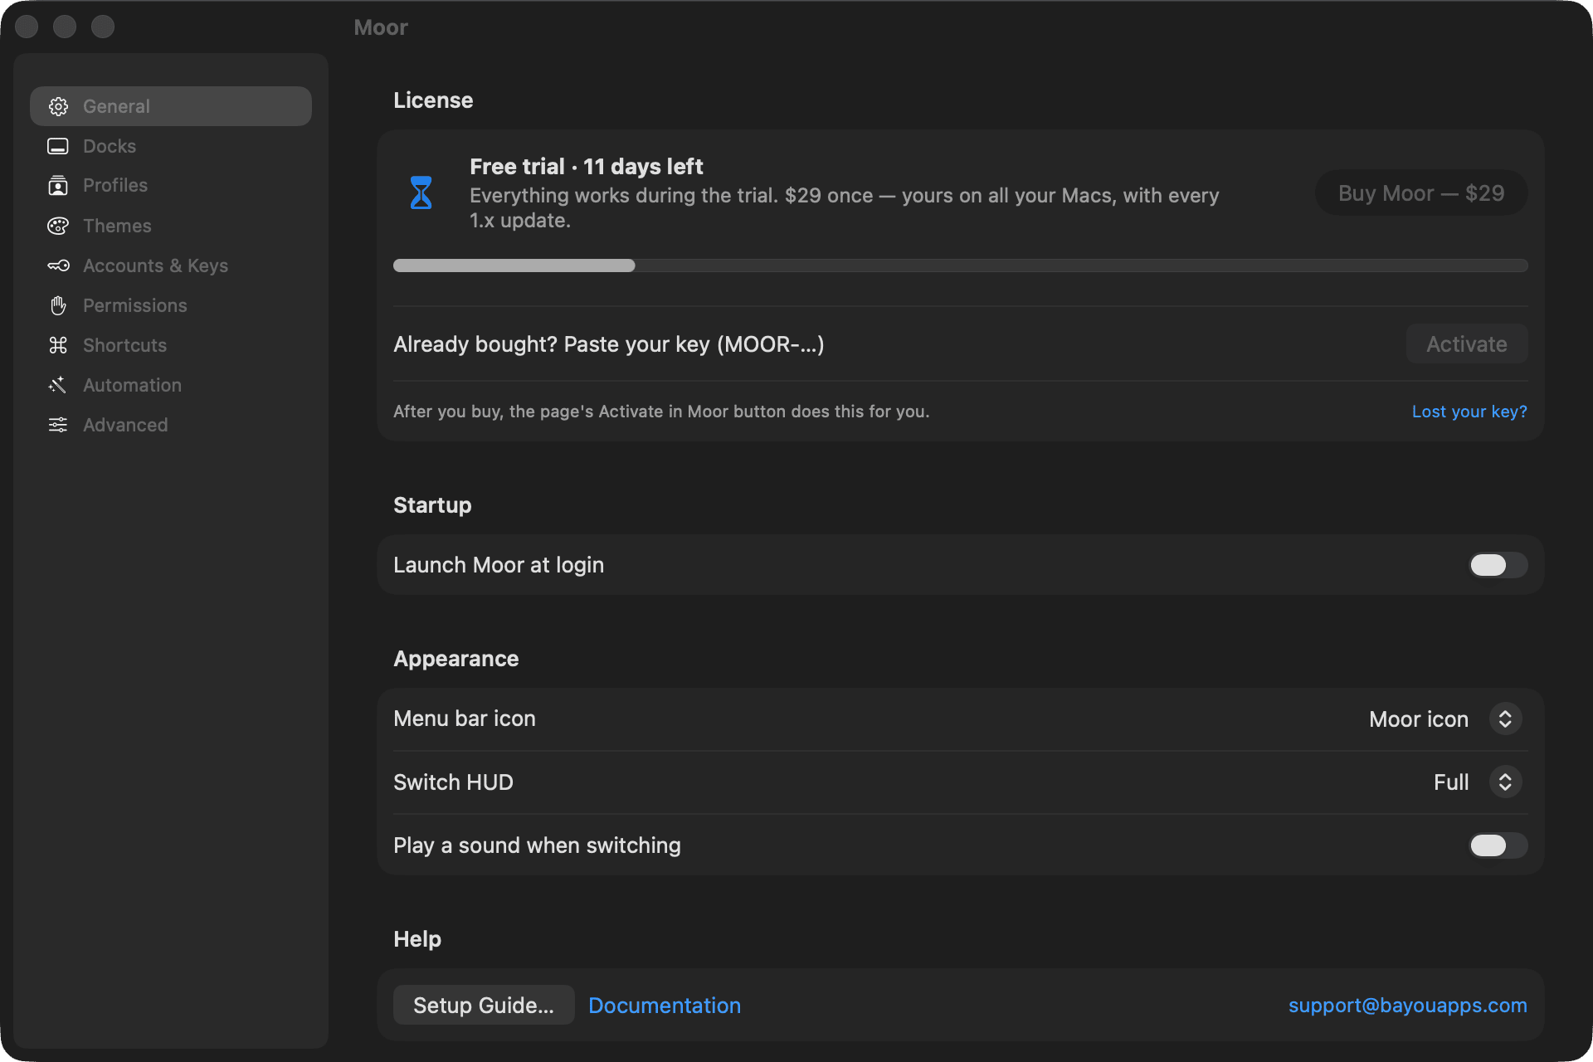Image resolution: width=1593 pixels, height=1062 pixels.
Task: Click the "Moor" window title text
Action: [381, 27]
